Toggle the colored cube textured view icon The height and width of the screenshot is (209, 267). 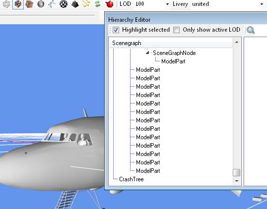coord(18,4)
